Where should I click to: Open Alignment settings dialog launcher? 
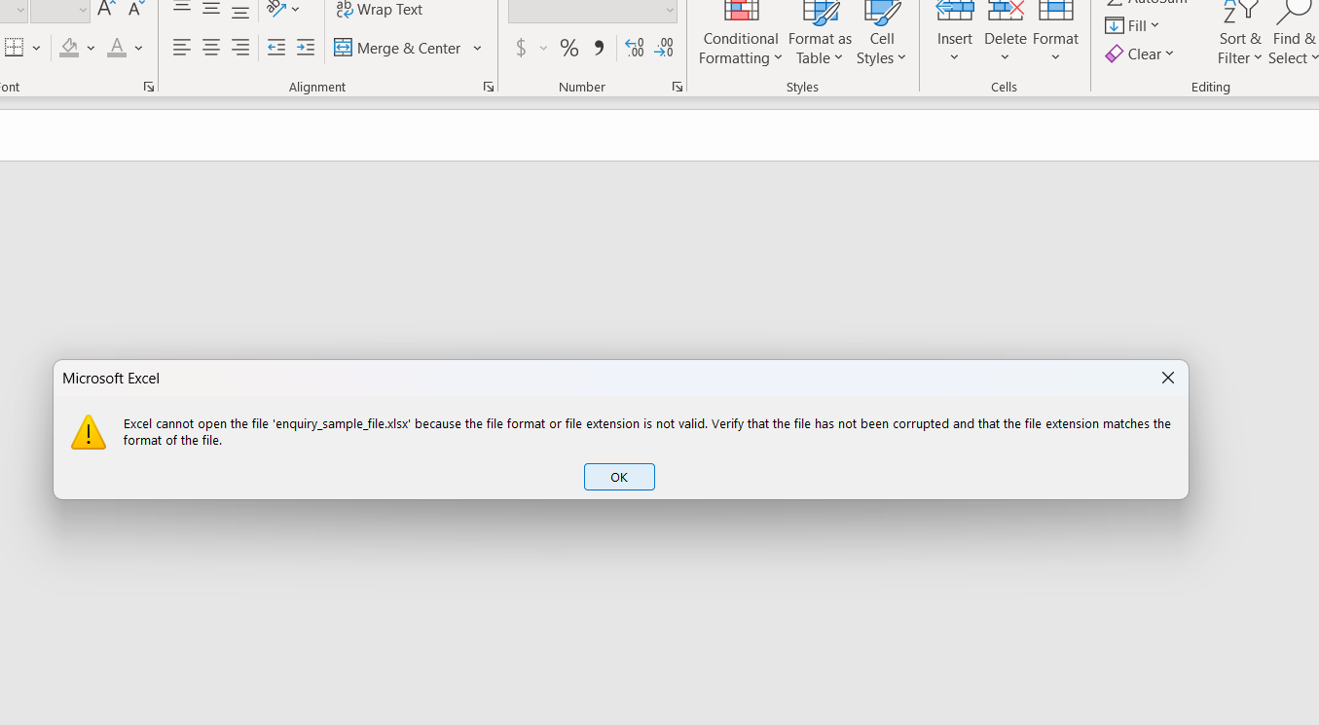pyautogui.click(x=489, y=87)
